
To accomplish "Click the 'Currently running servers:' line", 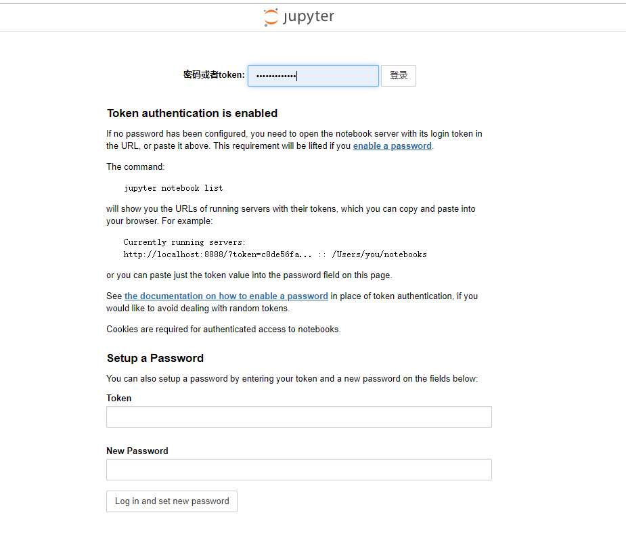I will click(x=184, y=242).
